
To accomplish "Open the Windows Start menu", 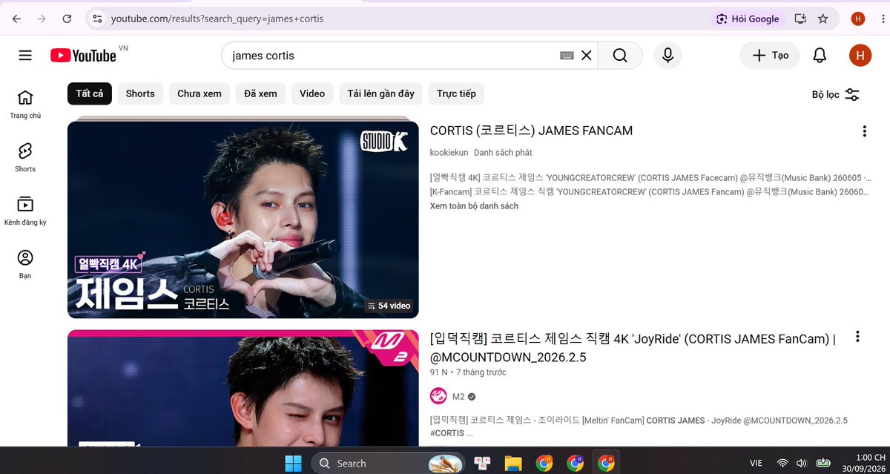I will coord(293,464).
